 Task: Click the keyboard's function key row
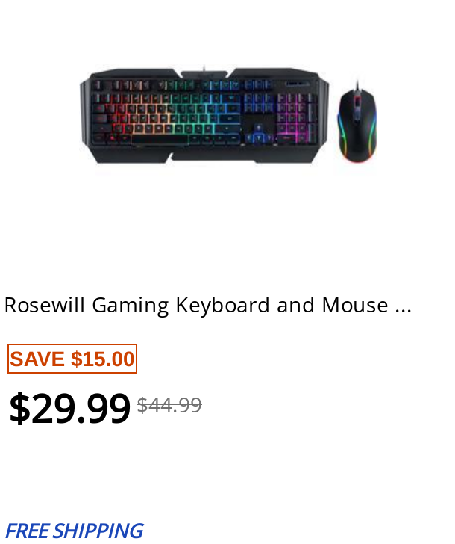tap(183, 84)
